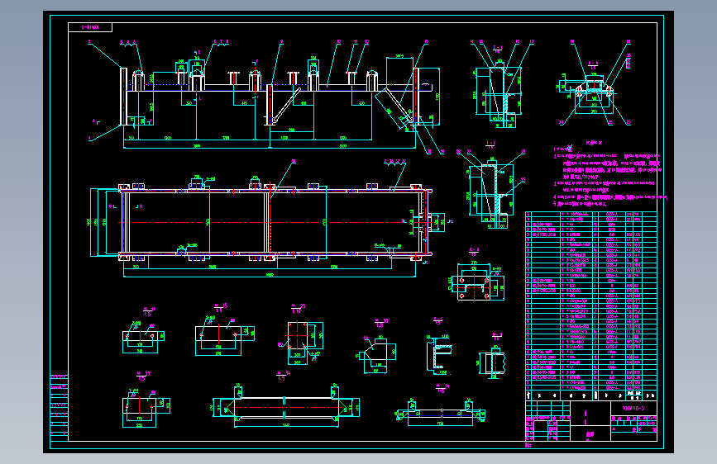Click the revision strip on left sheet border

59,408
